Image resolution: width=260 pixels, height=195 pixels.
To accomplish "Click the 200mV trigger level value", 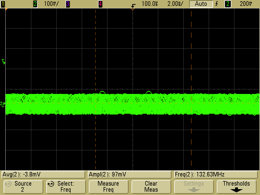I will click(x=246, y=4).
